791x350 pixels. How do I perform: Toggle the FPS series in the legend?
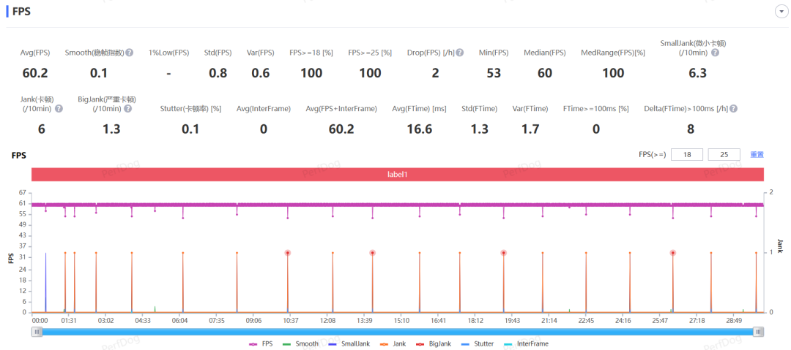[260, 344]
